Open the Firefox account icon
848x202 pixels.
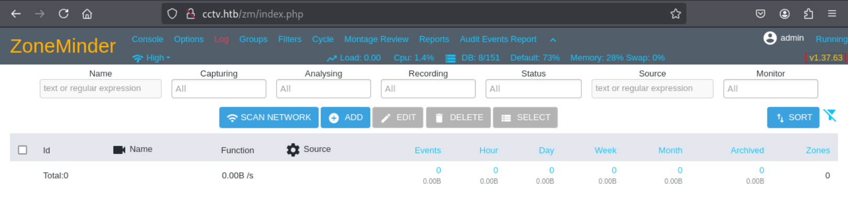(785, 14)
